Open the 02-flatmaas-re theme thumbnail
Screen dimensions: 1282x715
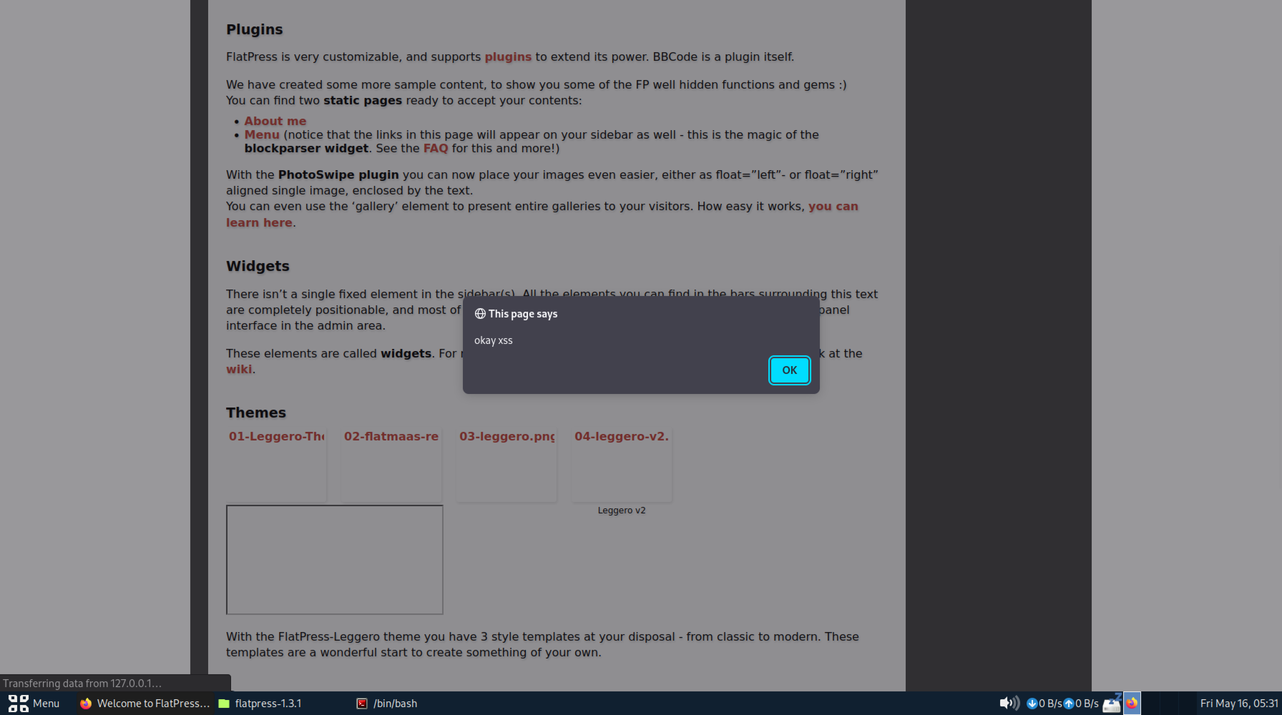point(391,464)
